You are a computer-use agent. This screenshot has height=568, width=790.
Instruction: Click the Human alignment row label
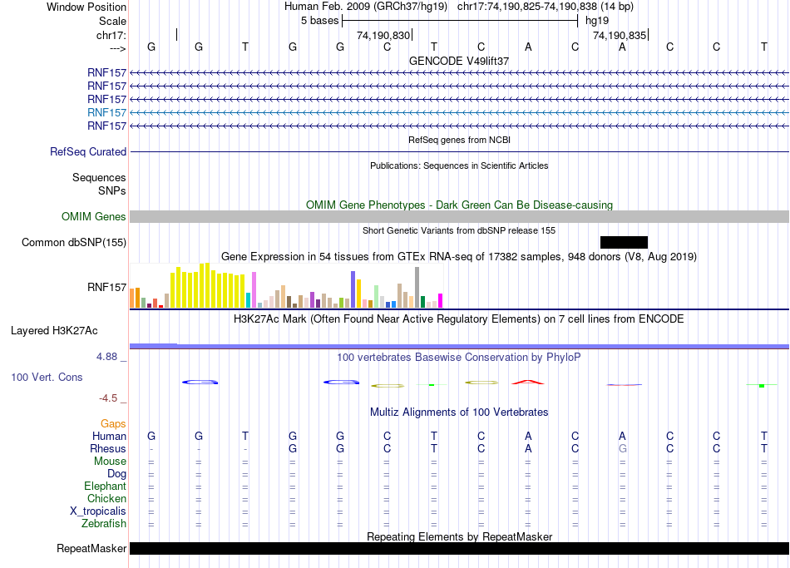[109, 437]
